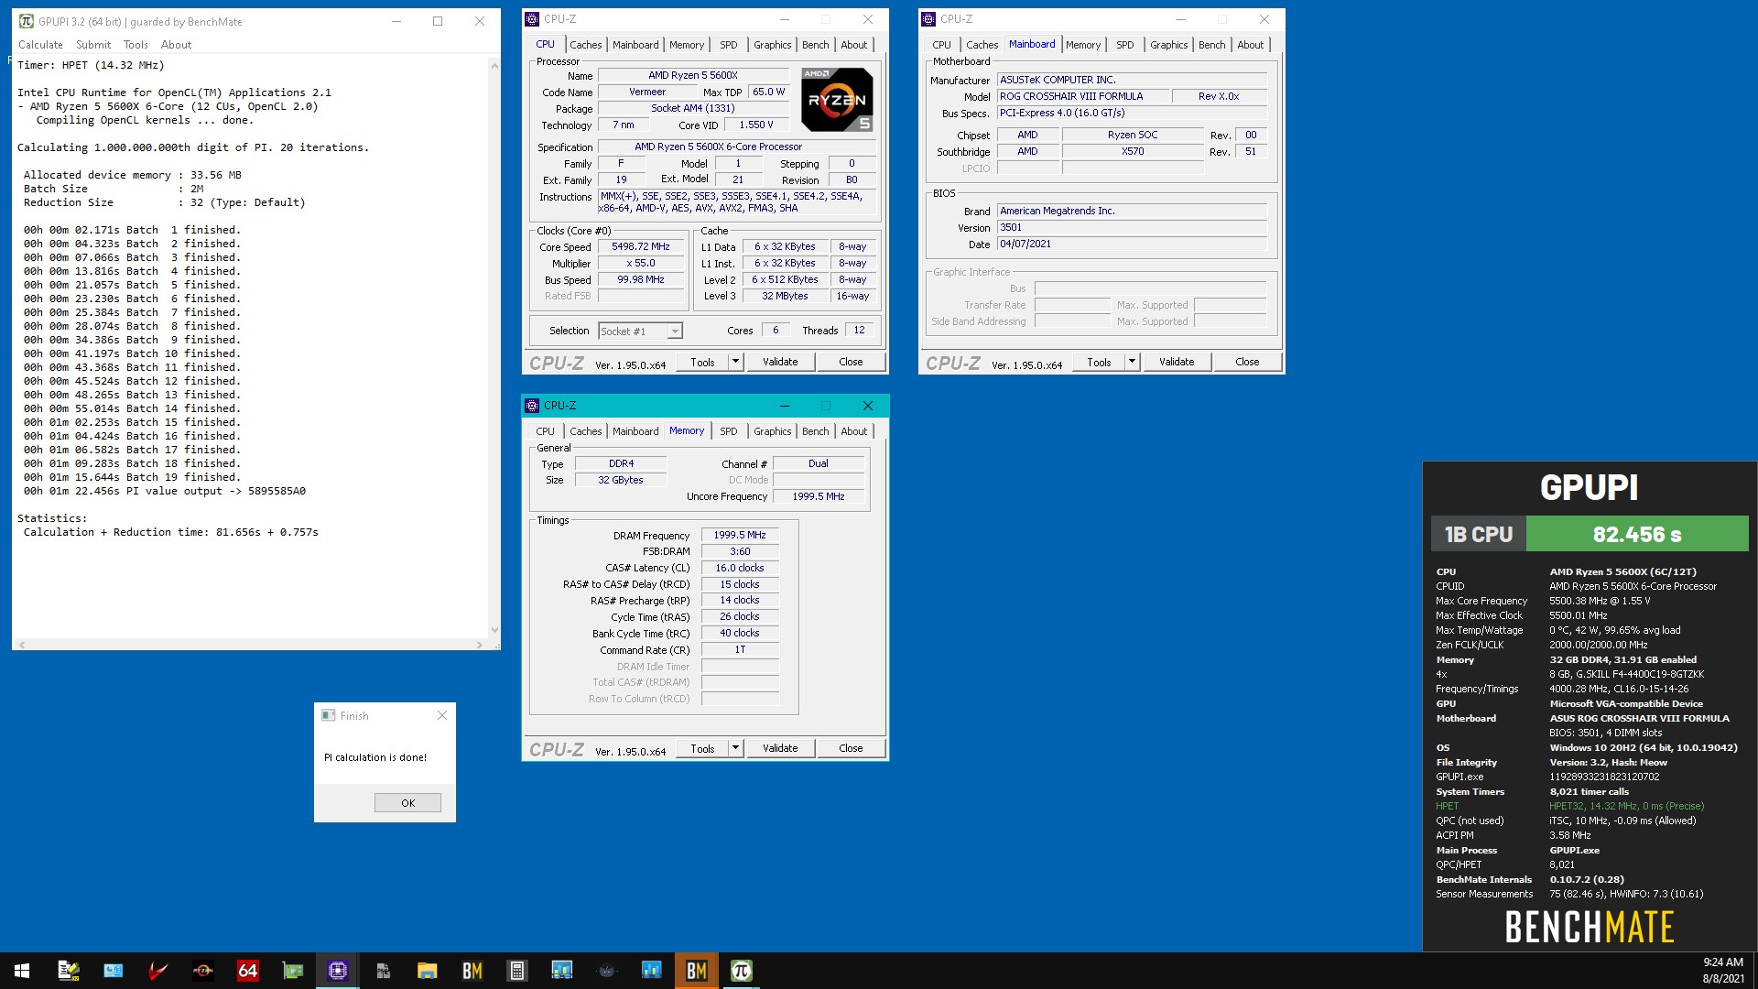This screenshot has width=1758, height=989.
Task: Click the green 82.456 s result bar
Action: coord(1637,534)
